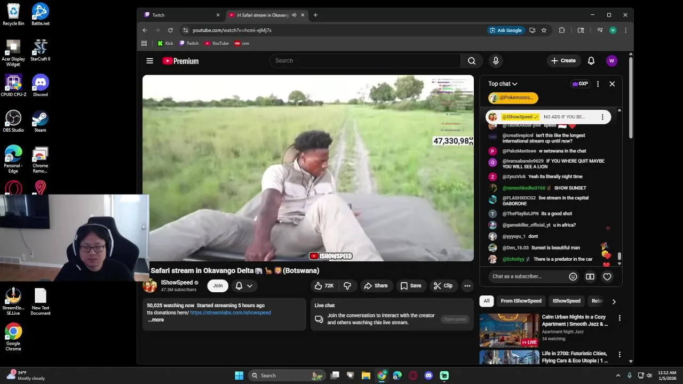Viewport: 683px width, 384px height.
Task: Open Chrome three-dot menu
Action: [x=625, y=30]
